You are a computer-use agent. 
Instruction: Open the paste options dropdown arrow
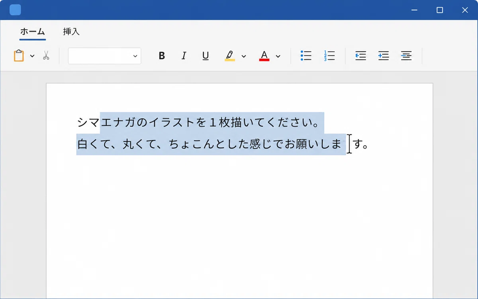click(x=32, y=56)
